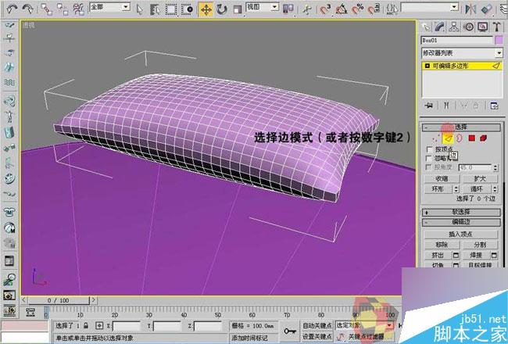Screen dimensions: 508x344
Task: Switch to Element sub-object mode
Action: 483,138
